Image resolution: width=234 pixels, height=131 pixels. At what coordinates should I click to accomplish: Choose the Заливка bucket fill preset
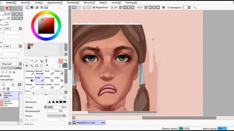(49, 86)
